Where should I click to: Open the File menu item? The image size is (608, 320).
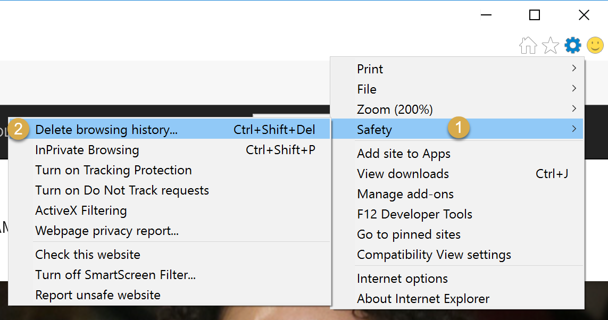pos(457,89)
